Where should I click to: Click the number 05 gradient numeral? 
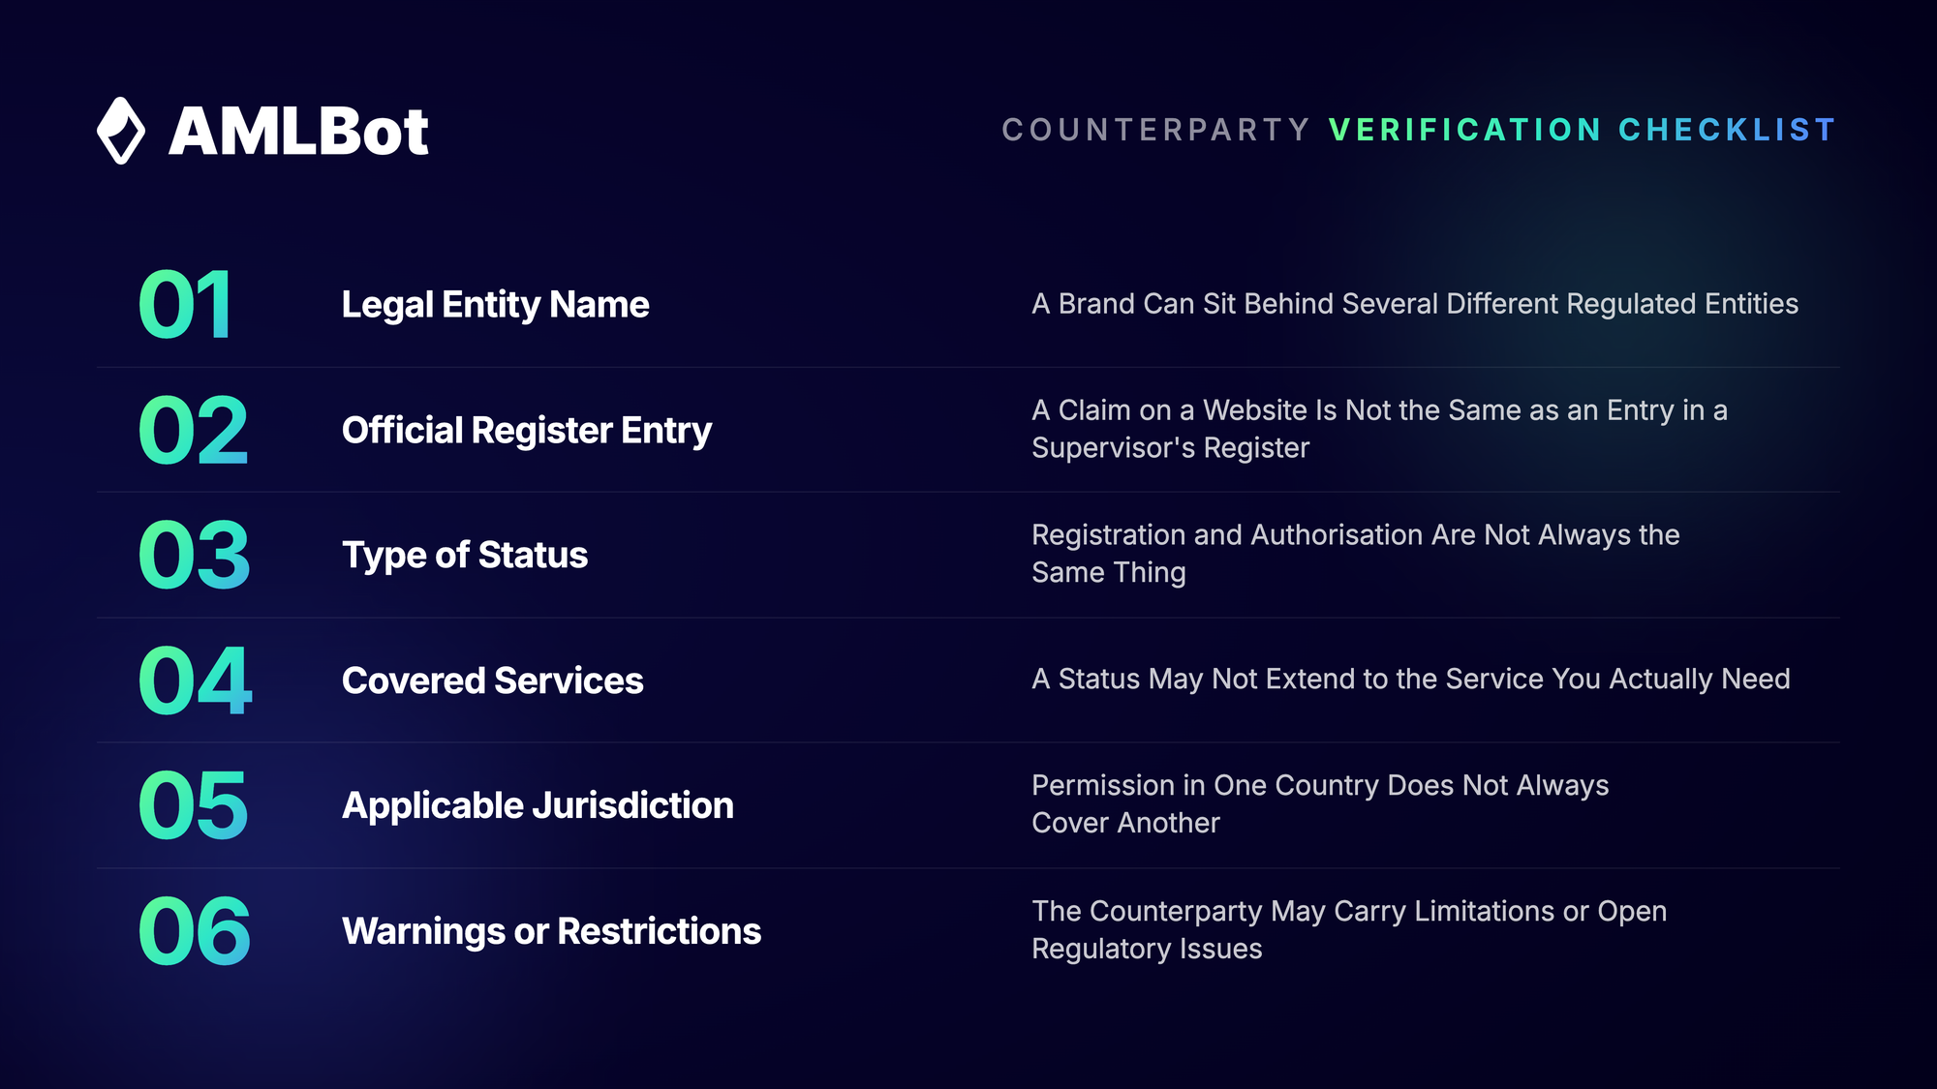194,805
